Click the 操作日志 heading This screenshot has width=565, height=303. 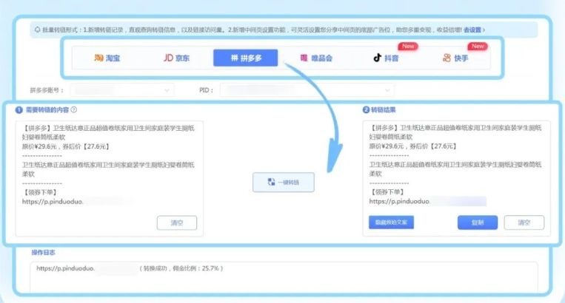coord(43,252)
